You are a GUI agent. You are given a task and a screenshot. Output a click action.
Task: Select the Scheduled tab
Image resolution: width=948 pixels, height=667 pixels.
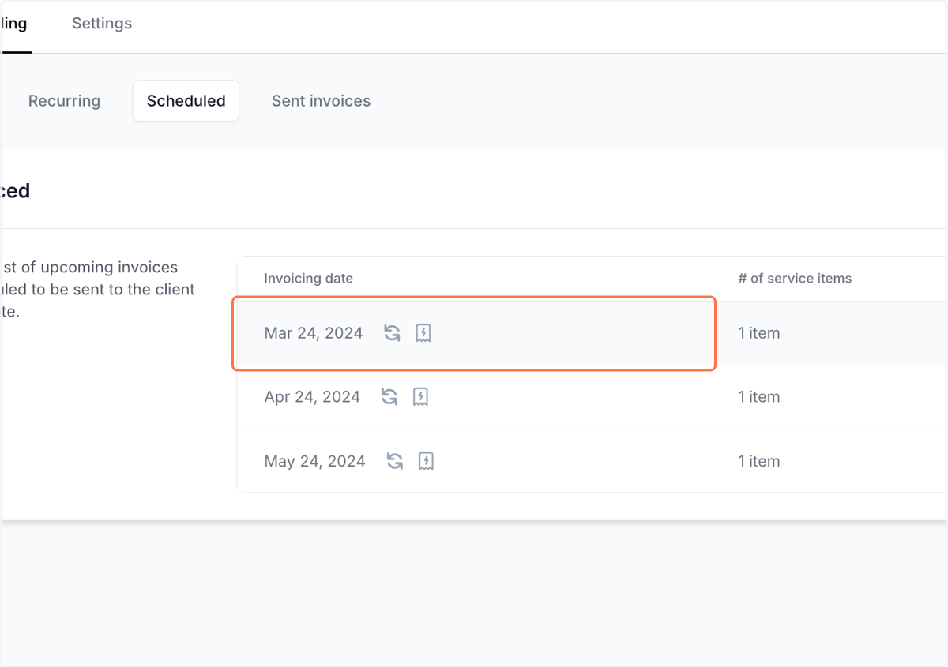tap(186, 101)
